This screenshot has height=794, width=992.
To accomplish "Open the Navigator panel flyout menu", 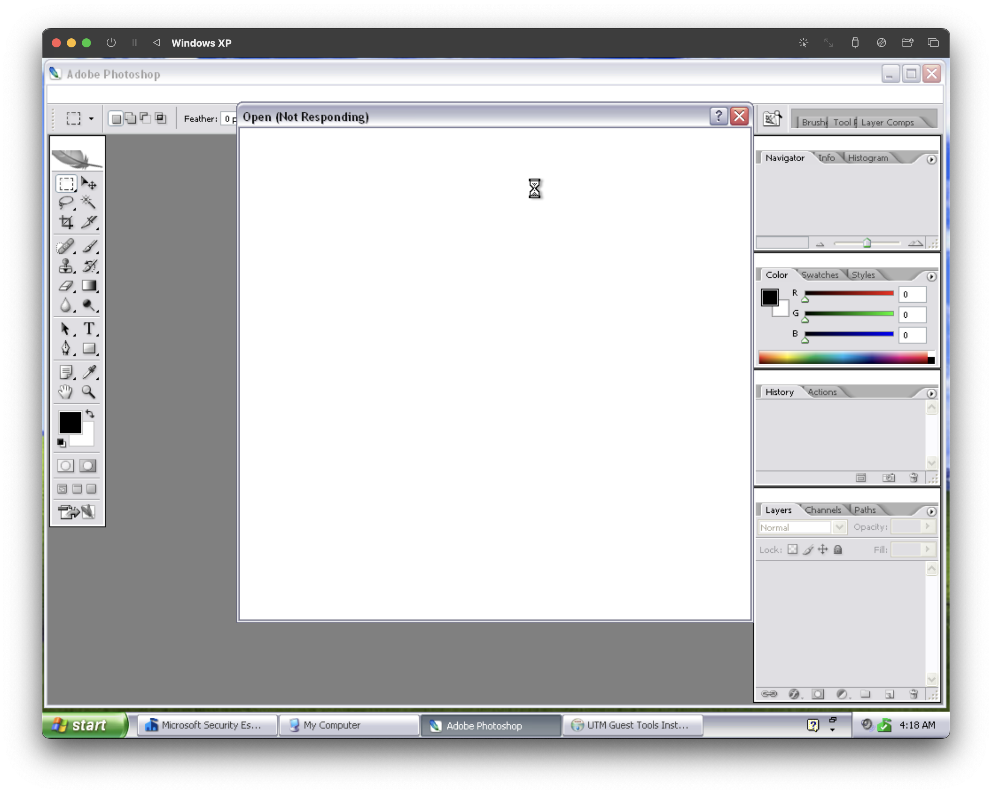I will 931,159.
